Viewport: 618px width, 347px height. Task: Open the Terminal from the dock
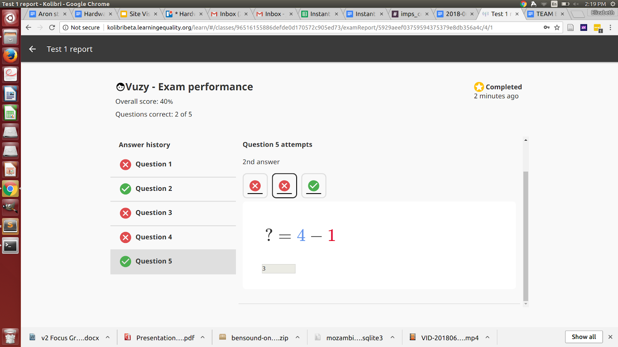10,246
